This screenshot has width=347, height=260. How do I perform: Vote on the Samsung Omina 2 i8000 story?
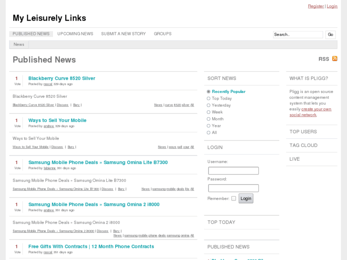(17, 210)
